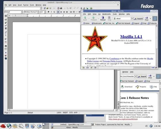Click the Forward button in About Mozilla window
The height and width of the screenshot is (129, 161).
[94, 18]
